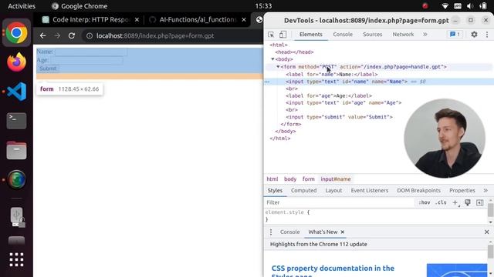Click the Name text field on page
Image resolution: width=494 pixels, height=277 pixels.
click(x=91, y=52)
